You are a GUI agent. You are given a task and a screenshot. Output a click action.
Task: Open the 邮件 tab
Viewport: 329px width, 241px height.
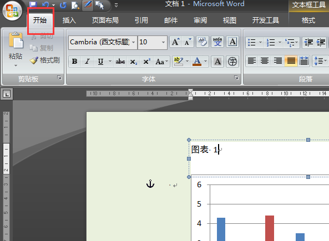click(171, 20)
